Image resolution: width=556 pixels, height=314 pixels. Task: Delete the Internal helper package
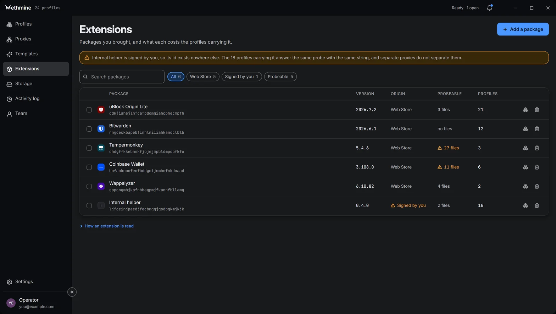(x=537, y=205)
